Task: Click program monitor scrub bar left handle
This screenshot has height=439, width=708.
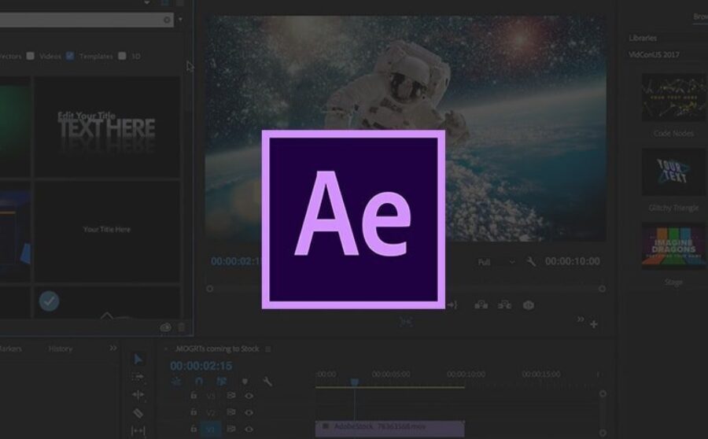Action: [209, 289]
